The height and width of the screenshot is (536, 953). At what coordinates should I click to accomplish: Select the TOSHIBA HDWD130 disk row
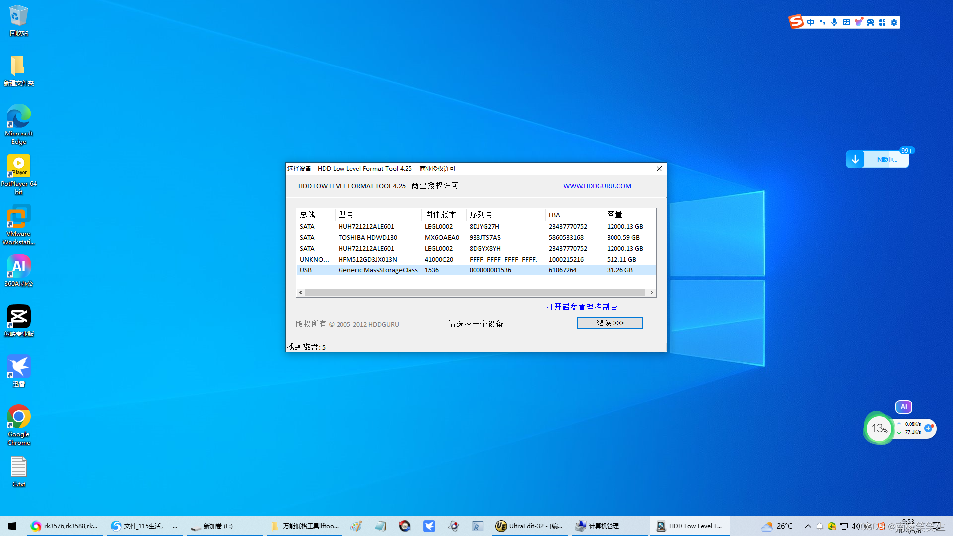(x=476, y=237)
